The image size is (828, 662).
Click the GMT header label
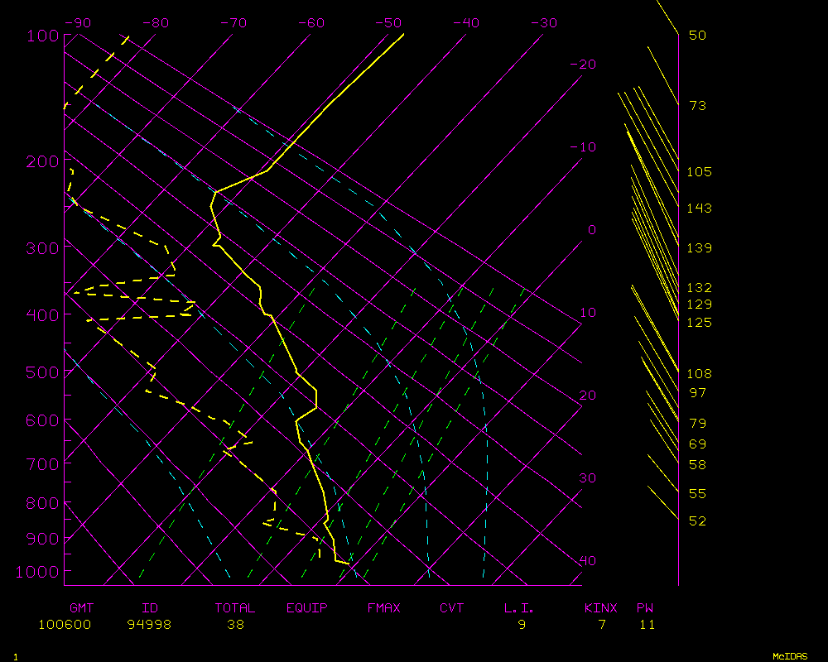point(81,608)
